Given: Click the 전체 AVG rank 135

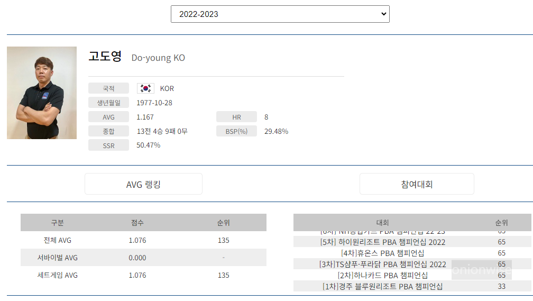Looking at the screenshot, I should [223, 240].
